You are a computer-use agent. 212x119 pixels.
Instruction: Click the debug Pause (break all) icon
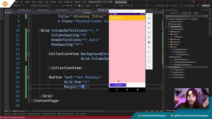(x=96, y=6)
